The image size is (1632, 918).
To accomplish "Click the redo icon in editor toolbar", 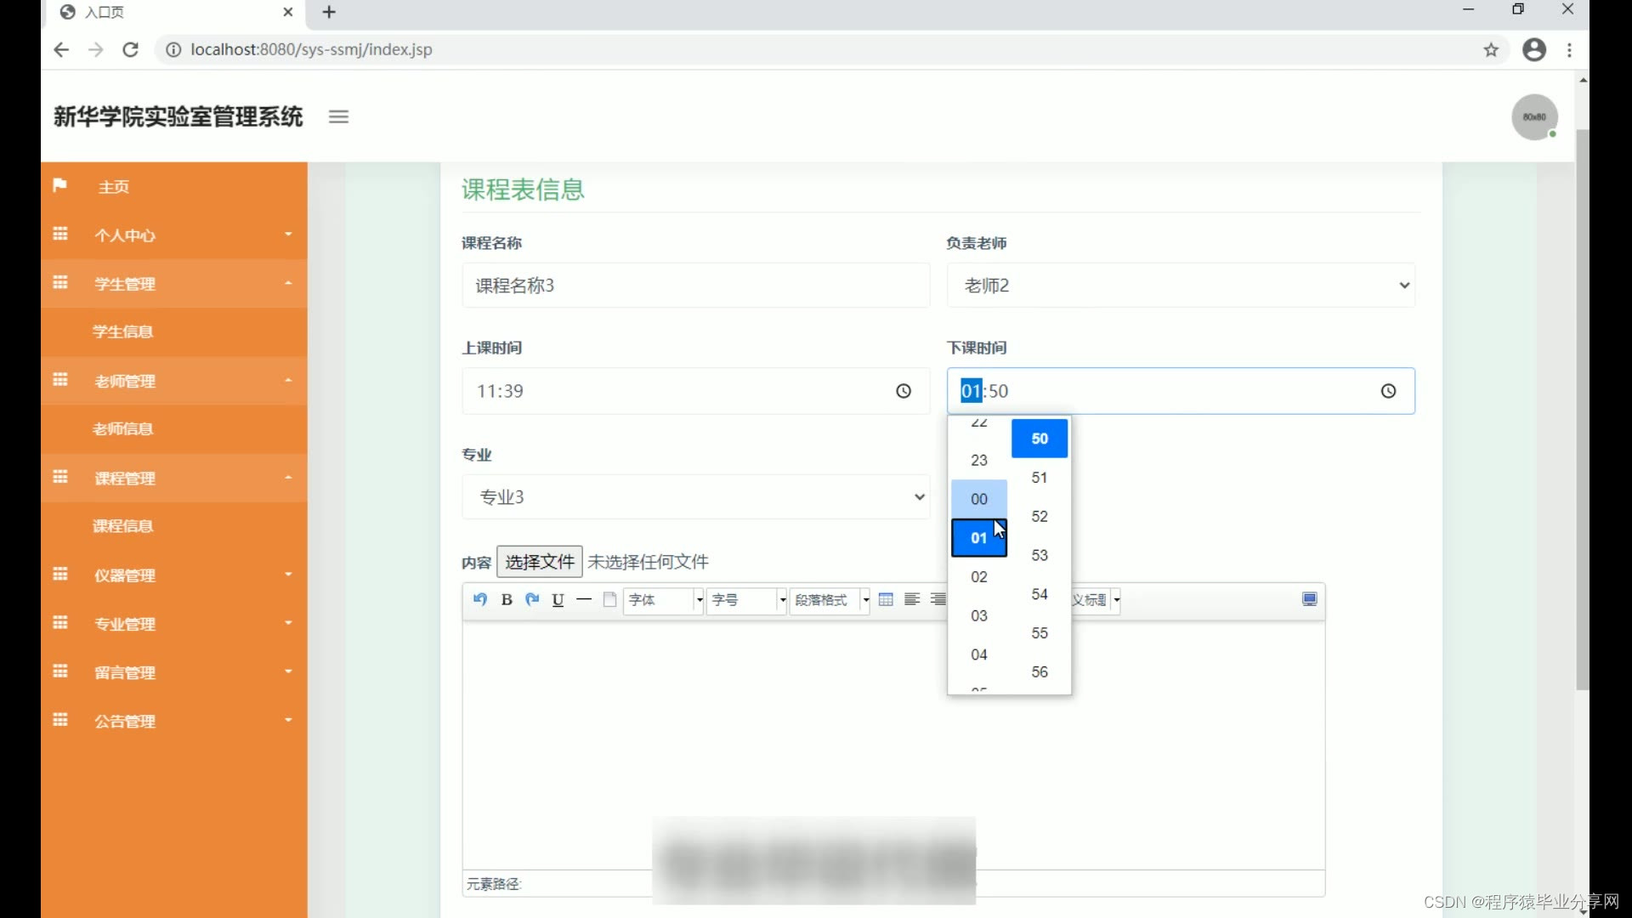I will click(x=532, y=599).
